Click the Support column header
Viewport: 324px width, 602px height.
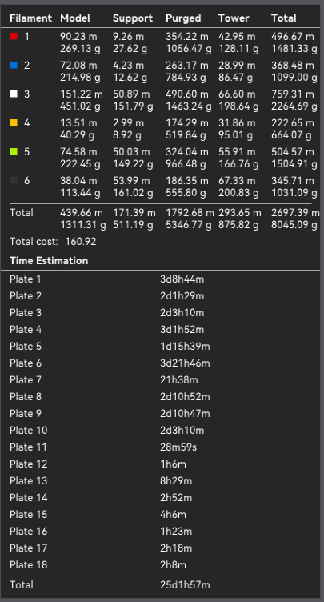[133, 18]
